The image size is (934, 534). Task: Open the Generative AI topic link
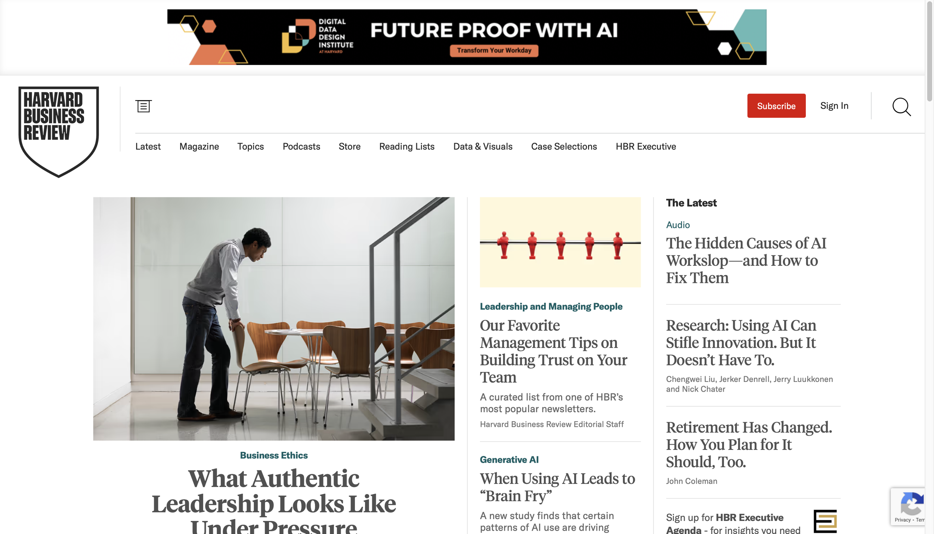click(x=509, y=460)
